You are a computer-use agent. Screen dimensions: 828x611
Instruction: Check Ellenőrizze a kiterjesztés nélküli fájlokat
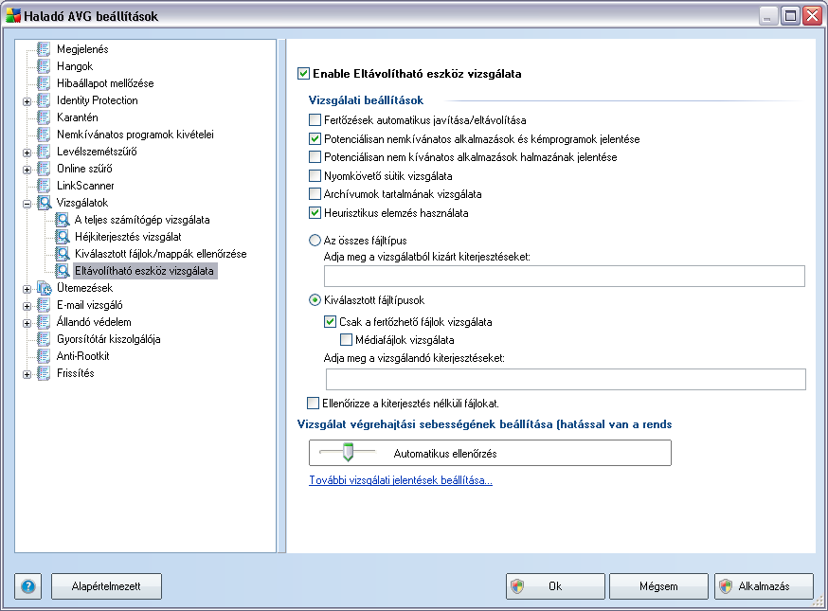click(314, 404)
